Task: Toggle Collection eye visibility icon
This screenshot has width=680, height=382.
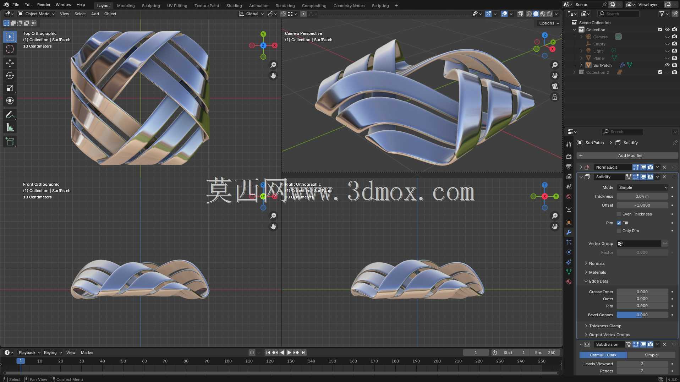Action: 667,29
